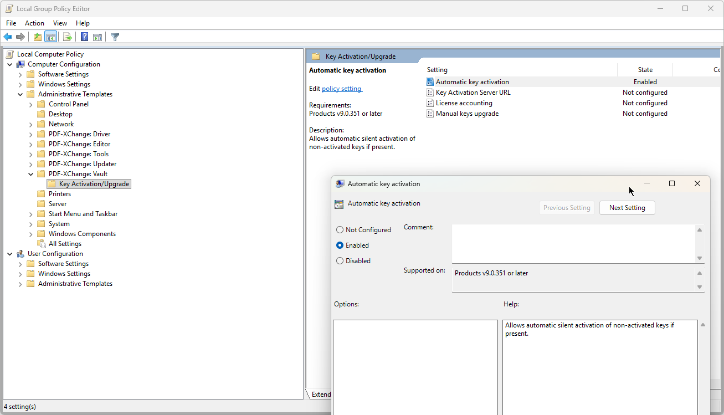Click the Next Setting button
724x415 pixels.
click(627, 208)
